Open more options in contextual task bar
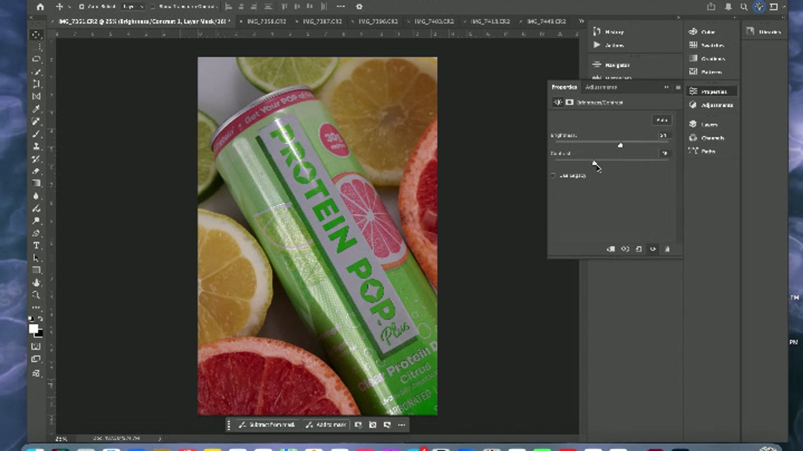 [401, 425]
